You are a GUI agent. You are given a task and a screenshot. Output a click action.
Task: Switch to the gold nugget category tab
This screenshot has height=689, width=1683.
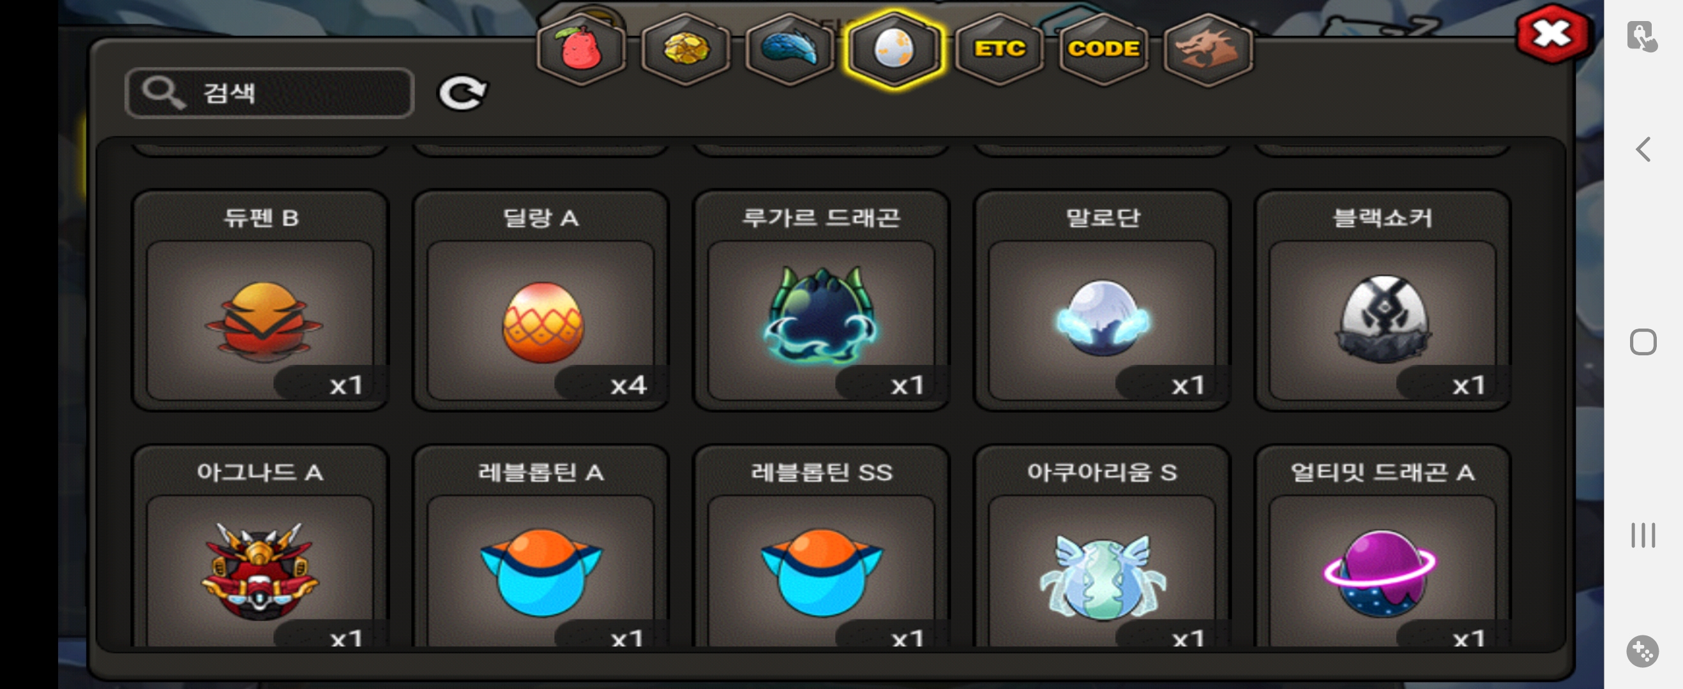click(x=685, y=50)
